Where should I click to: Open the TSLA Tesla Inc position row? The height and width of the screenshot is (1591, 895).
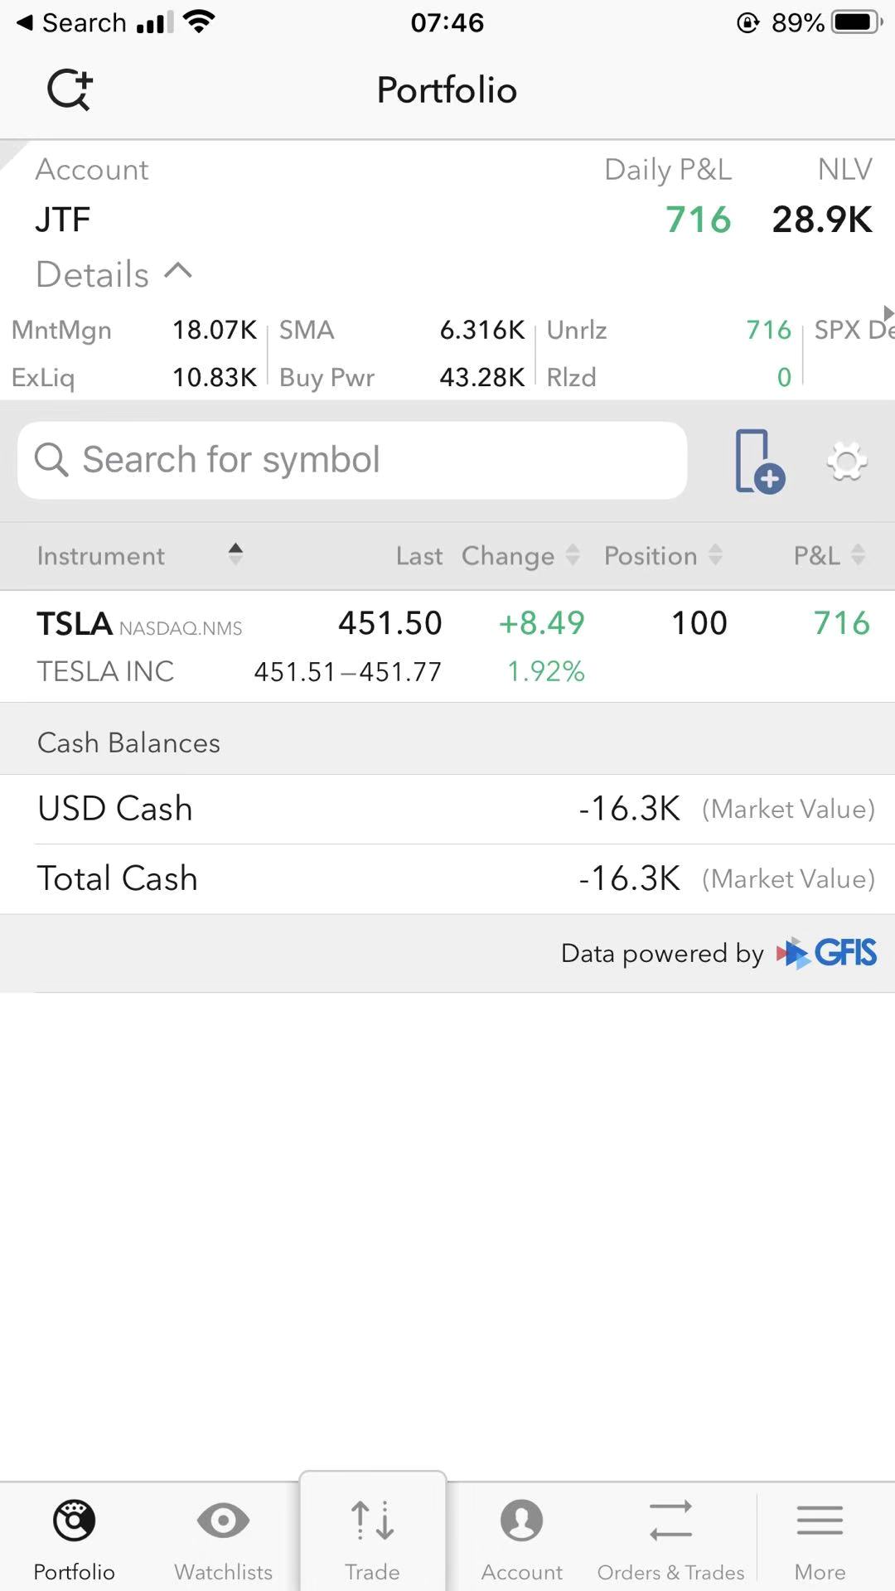(447, 646)
